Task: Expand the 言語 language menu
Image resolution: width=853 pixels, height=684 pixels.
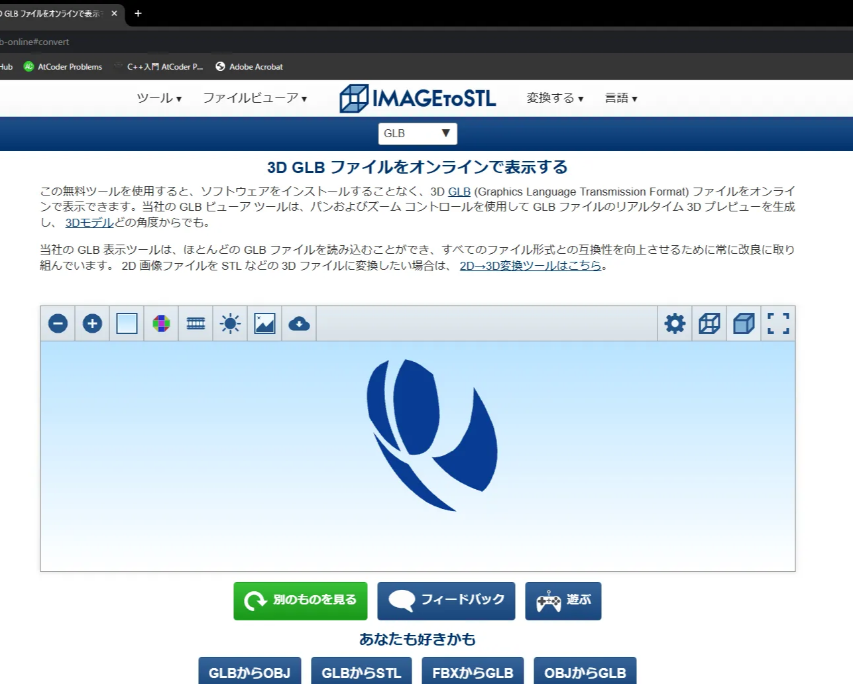Action: tap(620, 97)
